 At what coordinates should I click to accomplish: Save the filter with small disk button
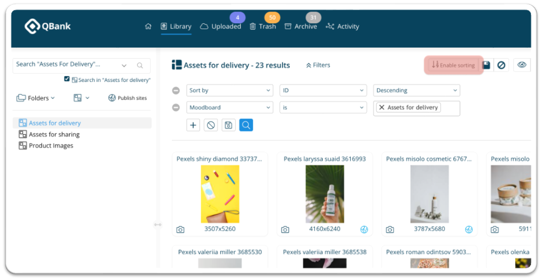(x=228, y=125)
